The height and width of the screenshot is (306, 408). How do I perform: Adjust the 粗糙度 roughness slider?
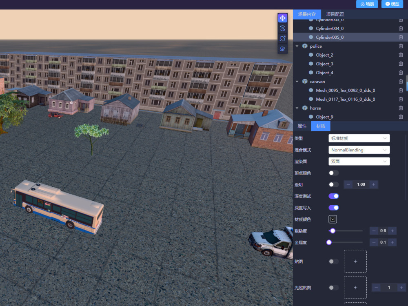(x=346, y=231)
